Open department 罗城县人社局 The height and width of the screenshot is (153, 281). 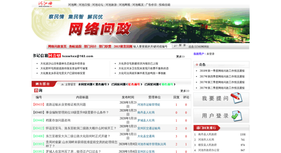pyautogui.click(x=146, y=120)
